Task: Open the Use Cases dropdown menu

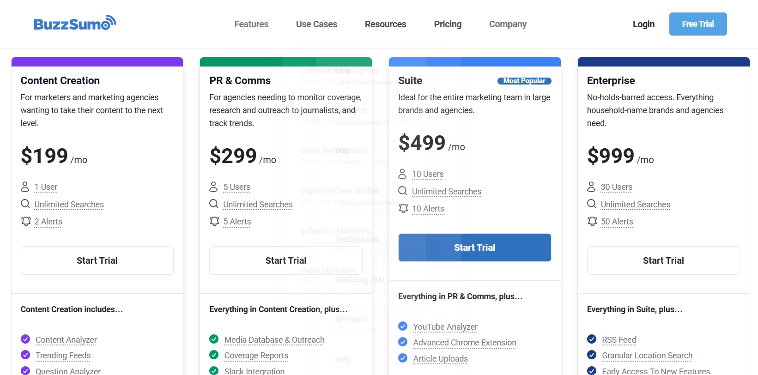Action: pos(316,24)
